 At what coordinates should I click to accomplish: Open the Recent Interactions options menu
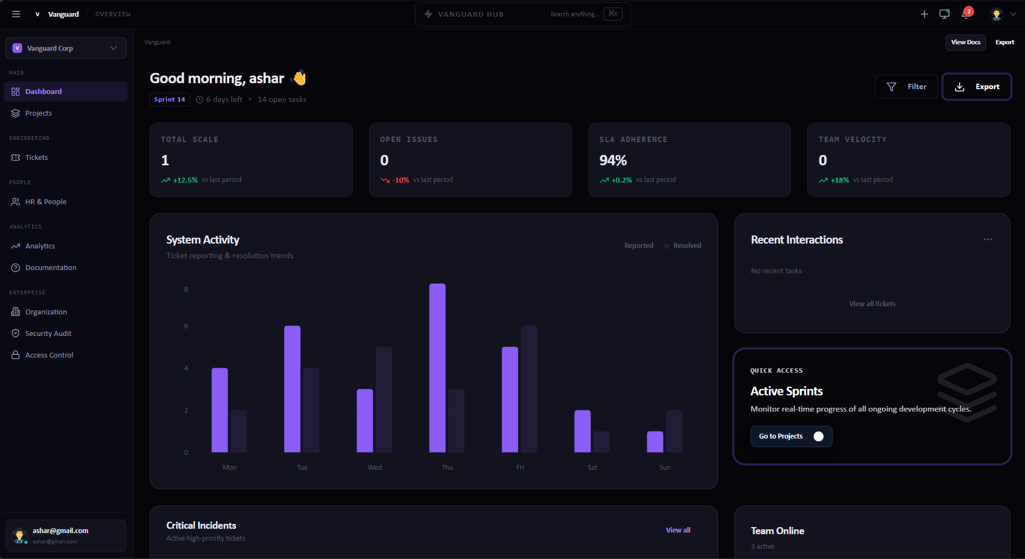[989, 239]
